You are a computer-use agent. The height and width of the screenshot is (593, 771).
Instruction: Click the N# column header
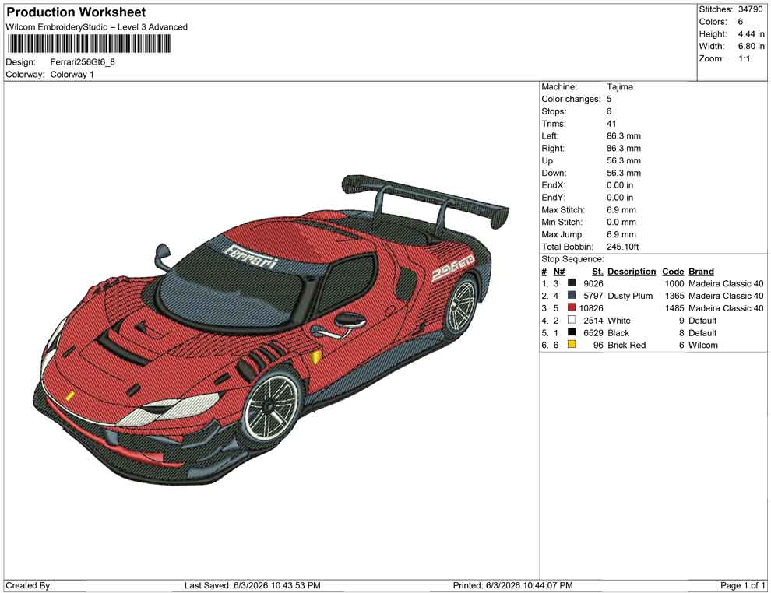[x=559, y=272]
